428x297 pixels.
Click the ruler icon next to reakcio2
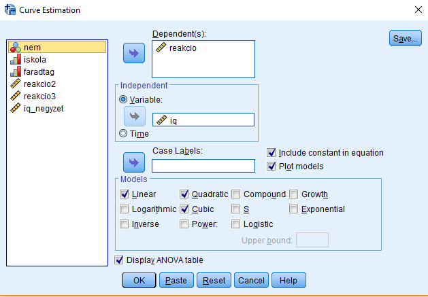click(x=16, y=84)
